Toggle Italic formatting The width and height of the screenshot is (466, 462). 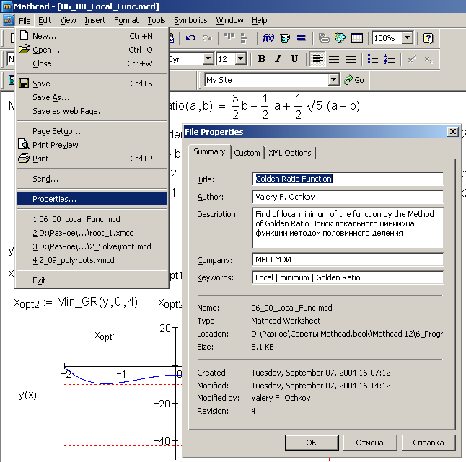point(278,59)
